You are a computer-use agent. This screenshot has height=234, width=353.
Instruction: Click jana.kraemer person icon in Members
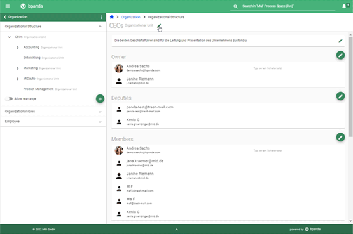(x=119, y=163)
